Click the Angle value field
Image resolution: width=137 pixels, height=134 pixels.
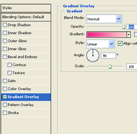[108, 56]
